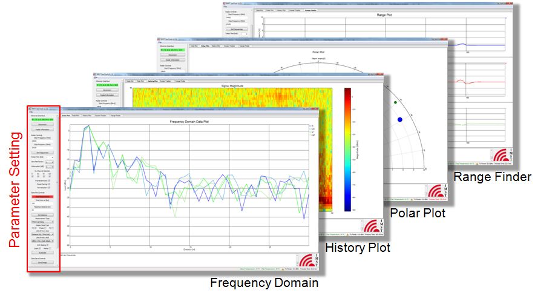This screenshot has width=535, height=293.
Task: Select History Plot tab in Frequency Domain window
Action: [87, 116]
